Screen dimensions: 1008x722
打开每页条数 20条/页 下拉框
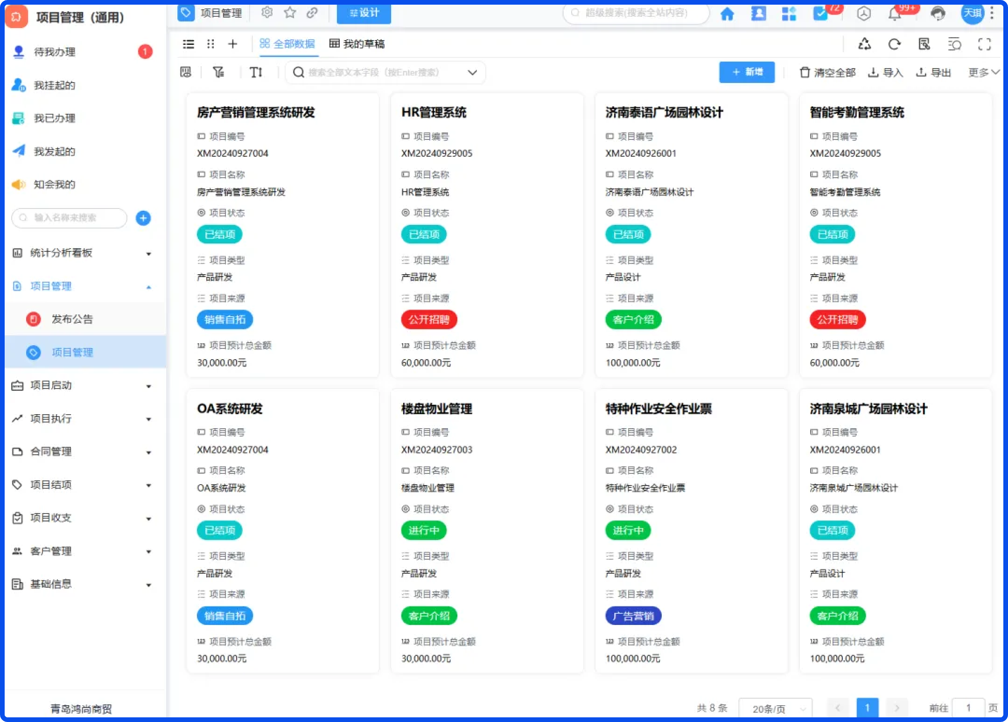[775, 708]
